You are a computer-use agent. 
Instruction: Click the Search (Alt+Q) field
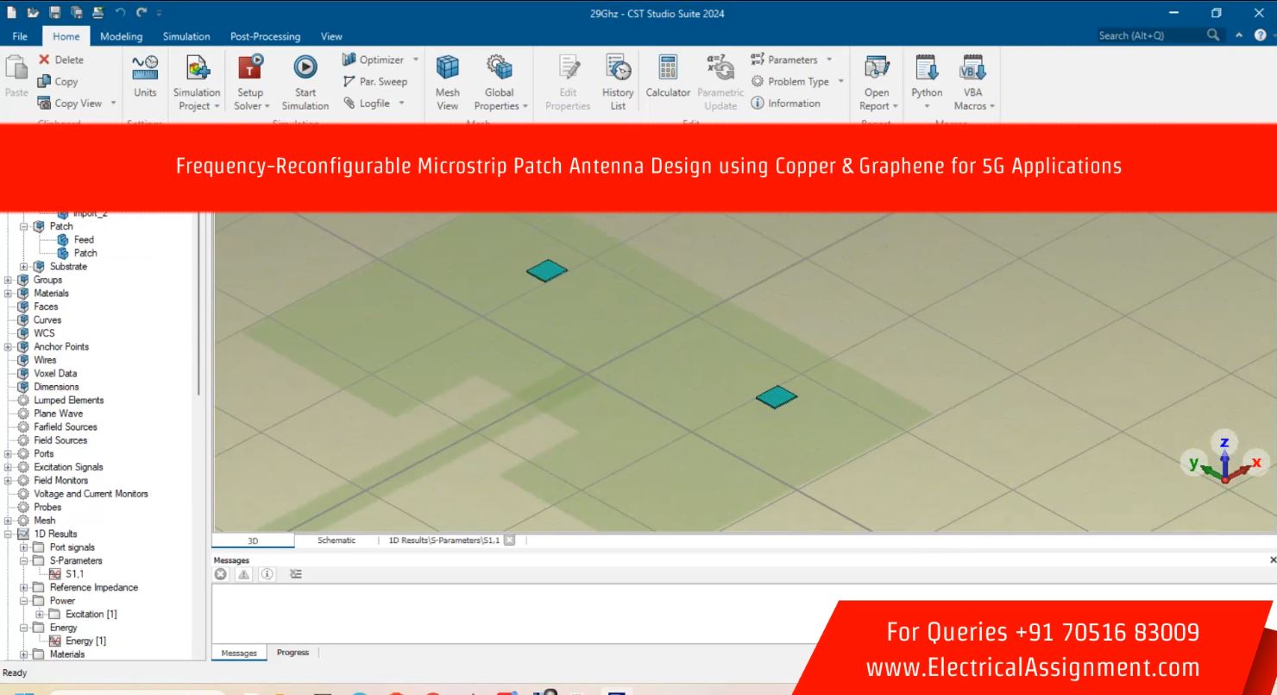(1148, 35)
